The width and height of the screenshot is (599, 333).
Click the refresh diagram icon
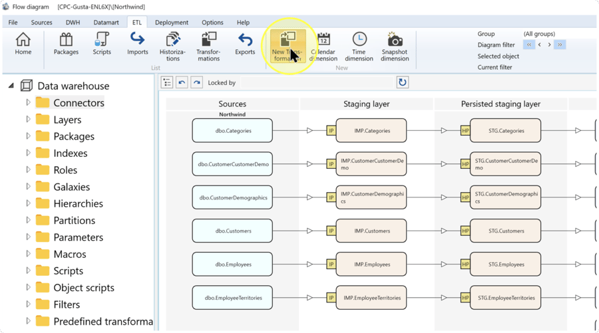click(402, 82)
